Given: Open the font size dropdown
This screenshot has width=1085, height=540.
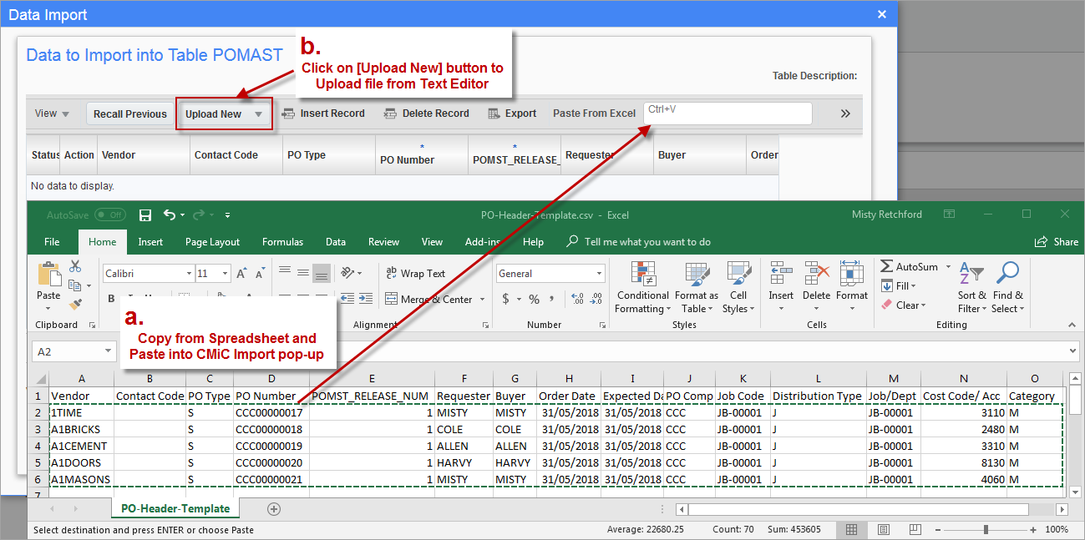Looking at the screenshot, I should coord(226,274).
